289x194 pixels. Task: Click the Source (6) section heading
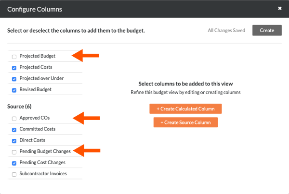pos(20,106)
